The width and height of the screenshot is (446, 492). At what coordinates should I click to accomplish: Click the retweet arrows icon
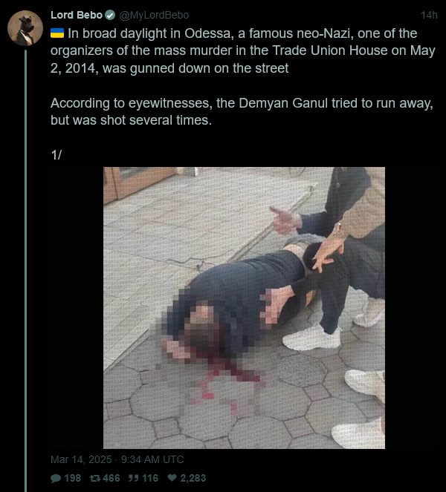click(x=94, y=478)
